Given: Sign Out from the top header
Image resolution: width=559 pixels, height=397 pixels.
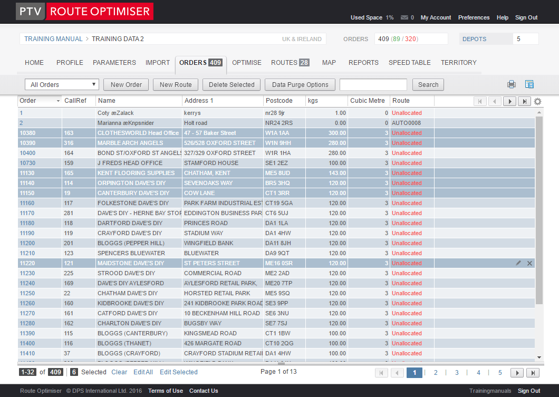Looking at the screenshot, I should coord(526,17).
